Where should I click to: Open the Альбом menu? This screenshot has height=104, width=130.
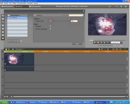coord(14,3)
